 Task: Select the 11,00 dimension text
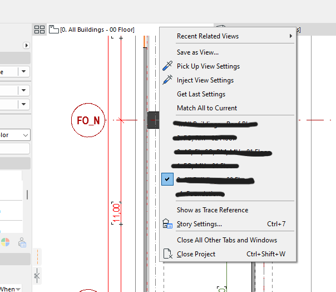pos(116,213)
